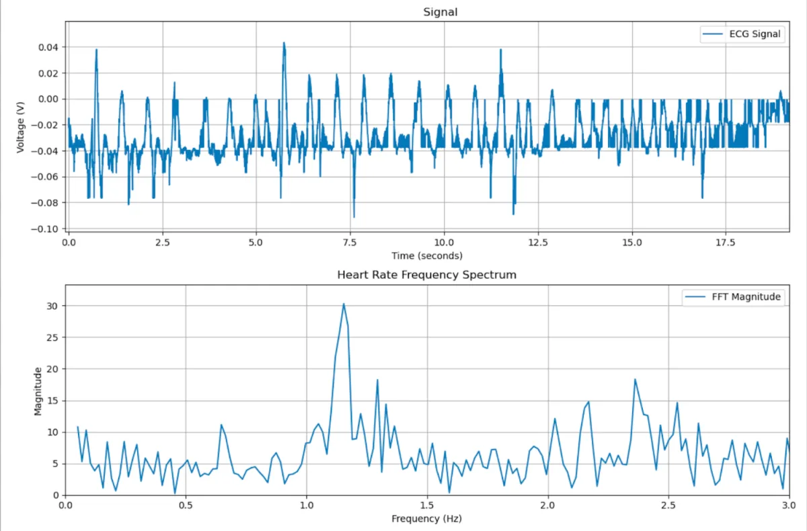
Task: Click the highest ECG voltage spike
Action: (284, 43)
